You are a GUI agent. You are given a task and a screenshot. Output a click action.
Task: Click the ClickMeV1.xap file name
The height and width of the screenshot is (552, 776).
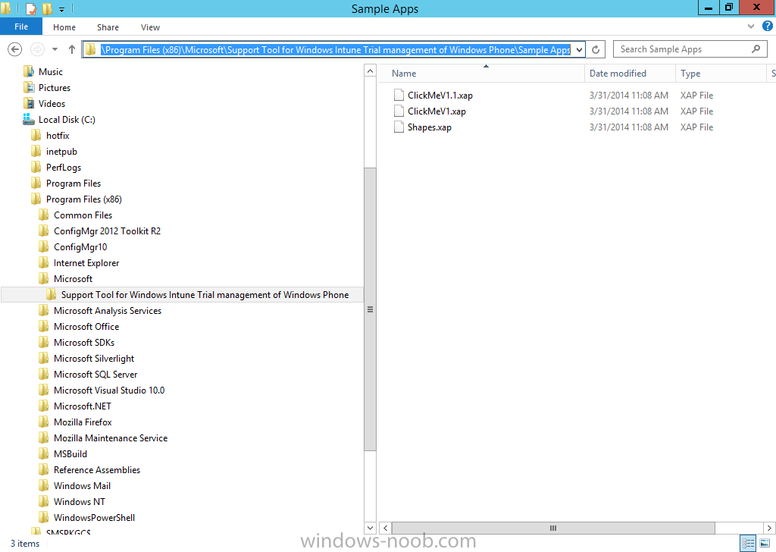point(436,111)
